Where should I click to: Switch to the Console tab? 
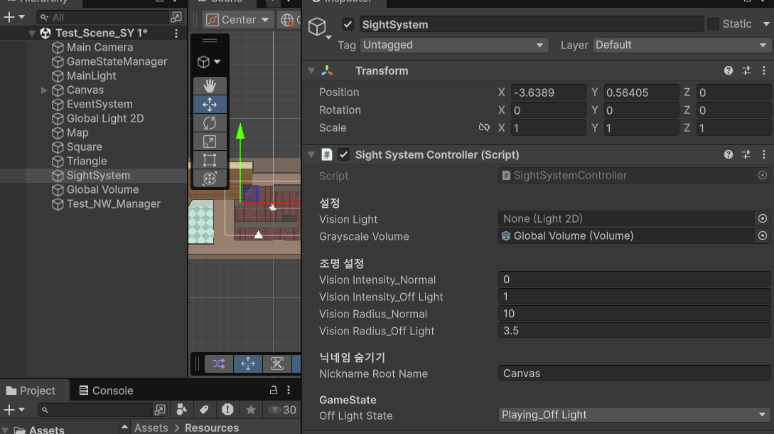[x=106, y=391]
